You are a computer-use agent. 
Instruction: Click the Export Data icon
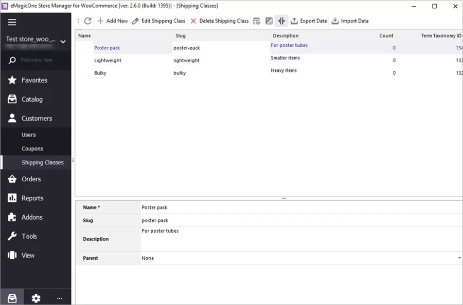[x=293, y=21]
